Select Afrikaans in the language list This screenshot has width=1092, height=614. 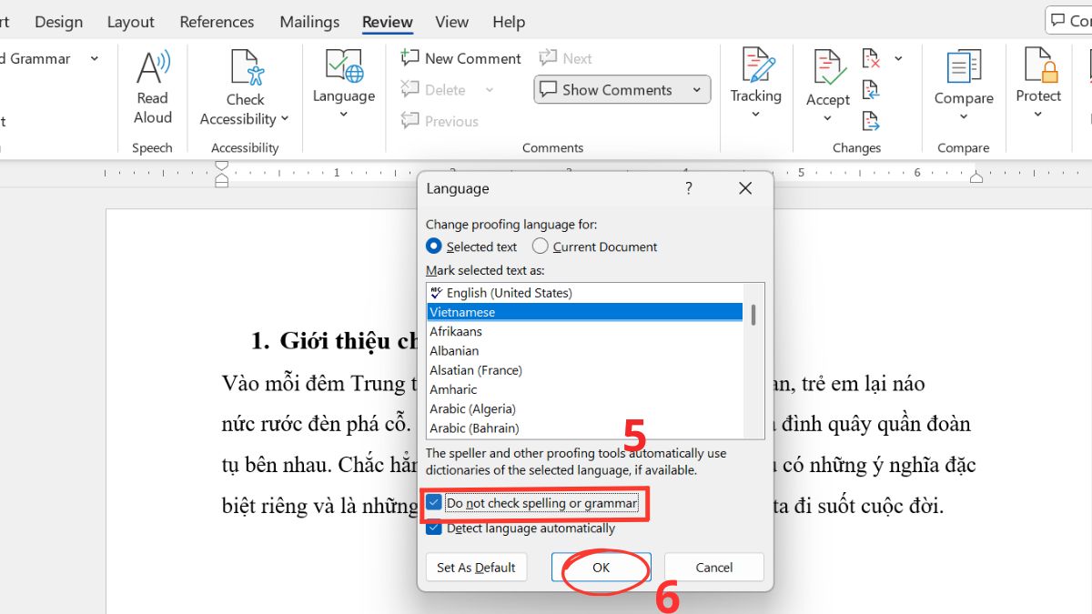point(585,331)
